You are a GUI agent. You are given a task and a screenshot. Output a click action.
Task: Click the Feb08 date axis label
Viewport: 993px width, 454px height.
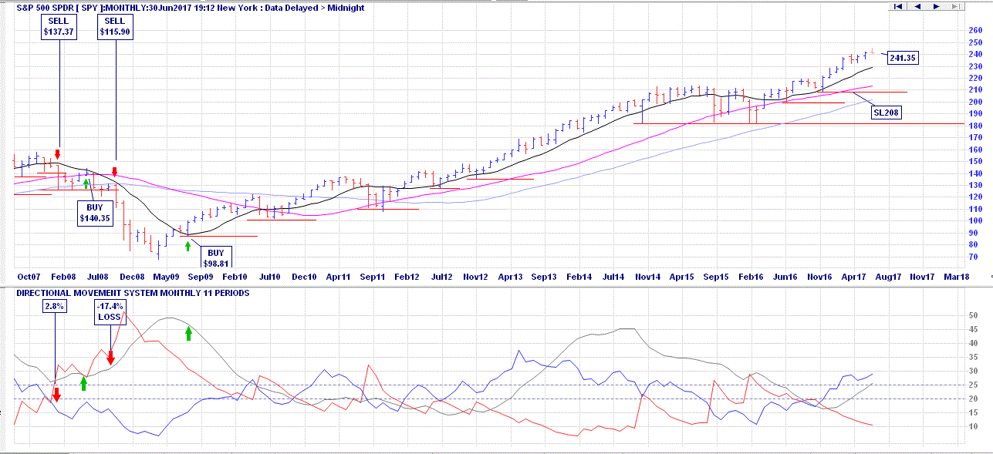(62, 276)
